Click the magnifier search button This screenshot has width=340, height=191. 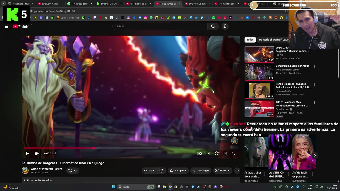point(213,26)
